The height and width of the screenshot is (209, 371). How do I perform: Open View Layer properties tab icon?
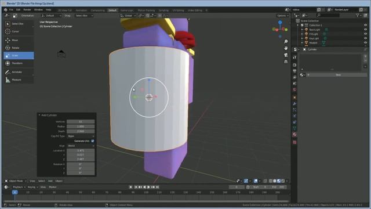294,77
